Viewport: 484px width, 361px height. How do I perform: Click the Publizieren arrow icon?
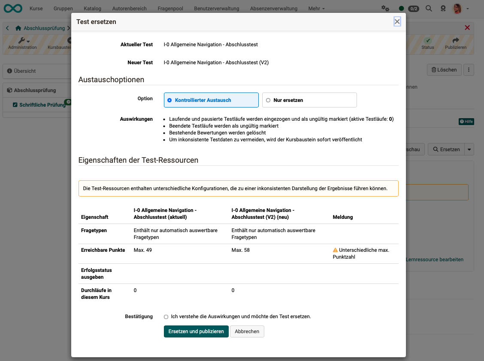[456, 40]
